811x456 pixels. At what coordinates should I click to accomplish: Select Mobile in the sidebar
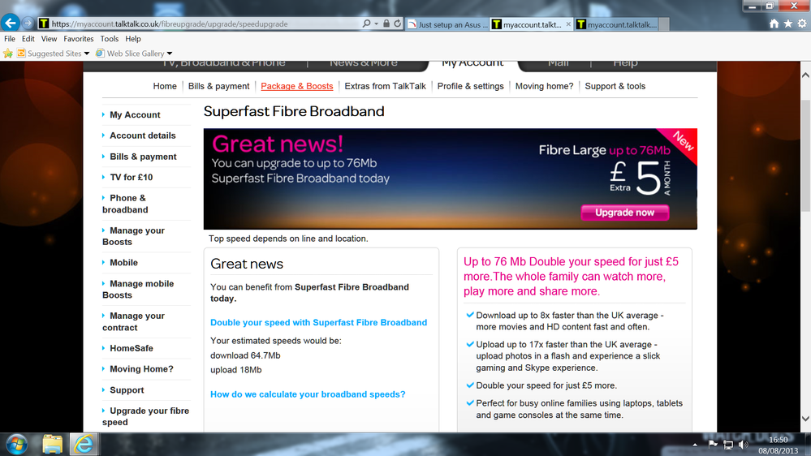coord(123,263)
